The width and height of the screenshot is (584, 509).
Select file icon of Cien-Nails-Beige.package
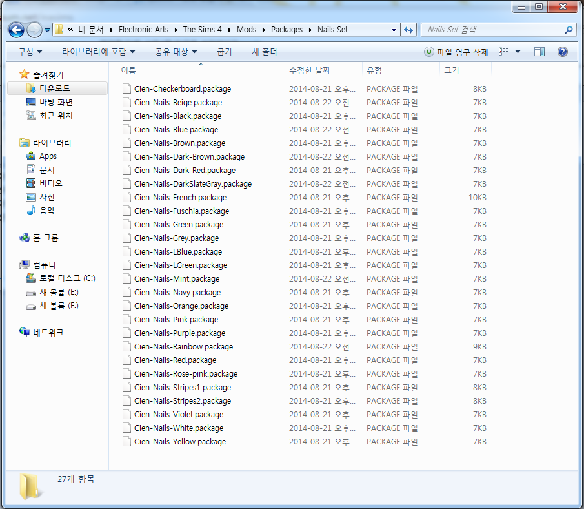point(126,102)
